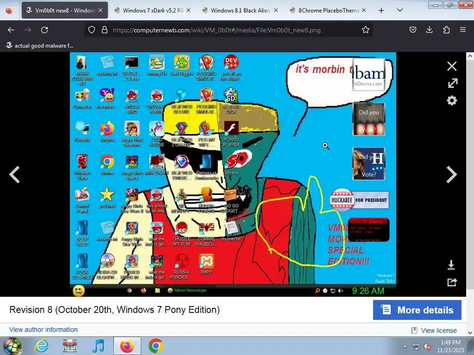Go back to the previous page
474x355 pixels.
[x=11, y=30]
